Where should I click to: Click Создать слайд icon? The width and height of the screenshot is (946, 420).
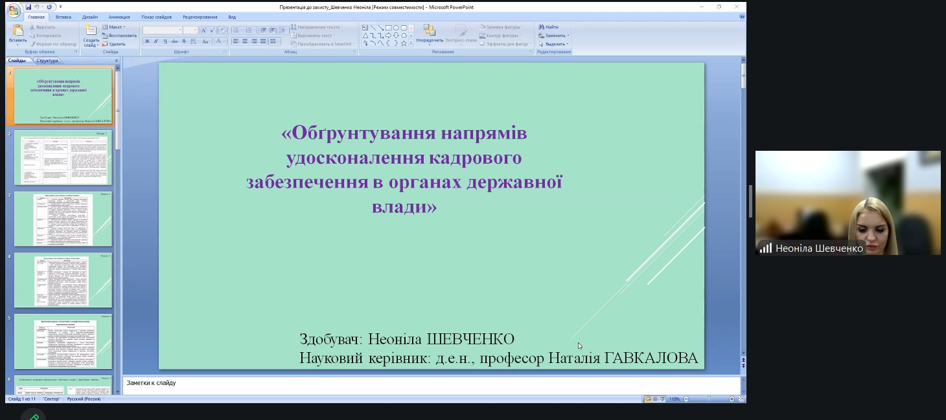(91, 32)
